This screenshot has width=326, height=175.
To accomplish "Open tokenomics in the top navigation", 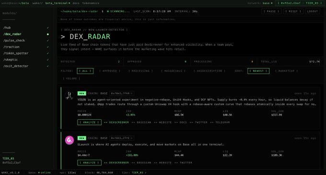I will 91,3.
